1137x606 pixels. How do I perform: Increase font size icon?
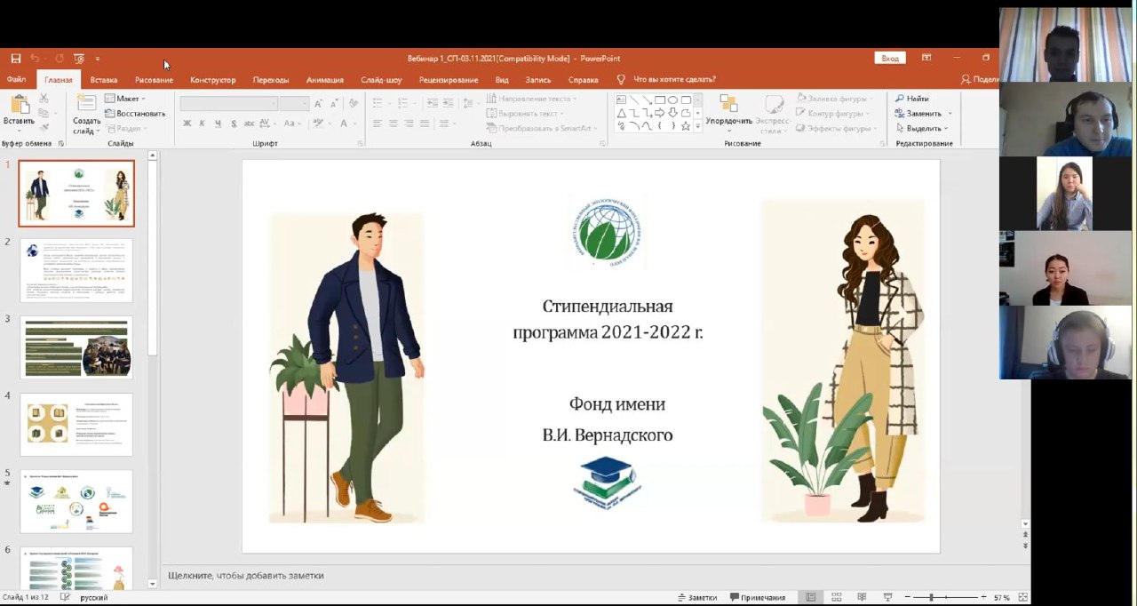pos(318,104)
